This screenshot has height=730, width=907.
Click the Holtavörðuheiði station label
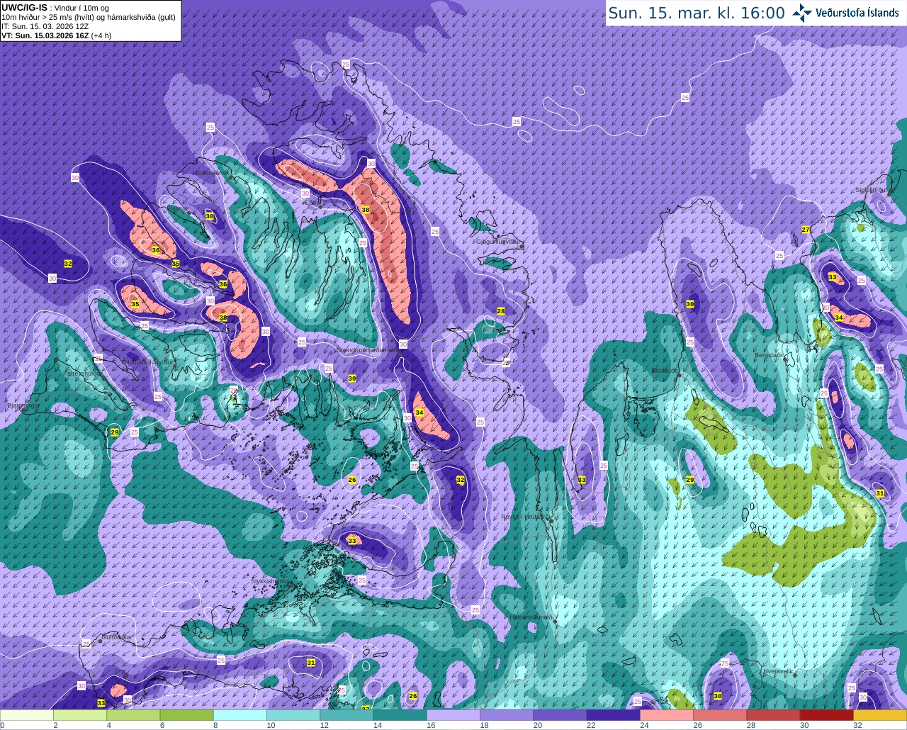(531, 617)
